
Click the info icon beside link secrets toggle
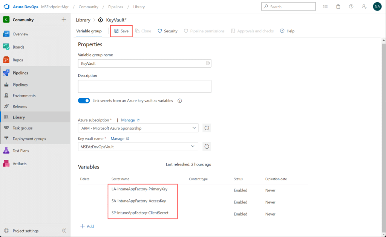pyautogui.click(x=180, y=101)
